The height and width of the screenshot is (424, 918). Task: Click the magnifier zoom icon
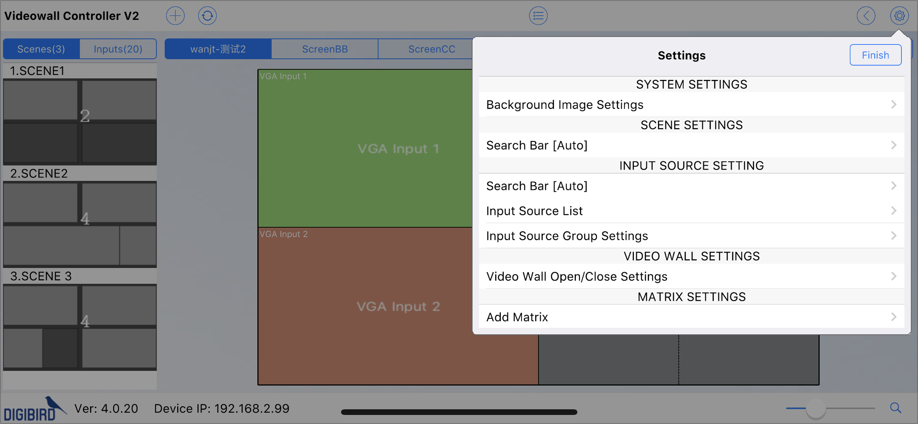click(895, 408)
